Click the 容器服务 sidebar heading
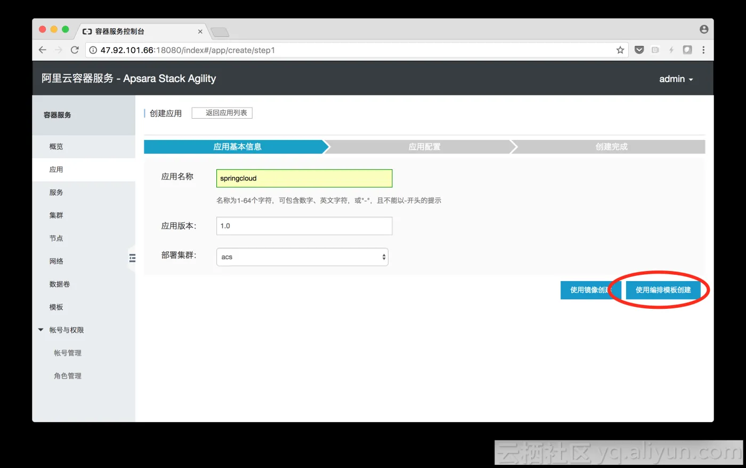The height and width of the screenshot is (468, 746). [57, 115]
